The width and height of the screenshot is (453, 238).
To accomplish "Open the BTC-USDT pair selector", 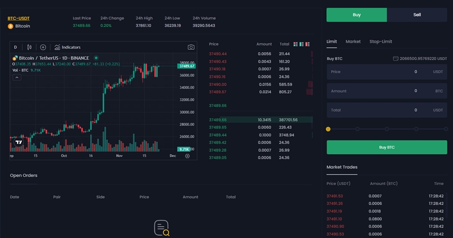I will [19, 18].
